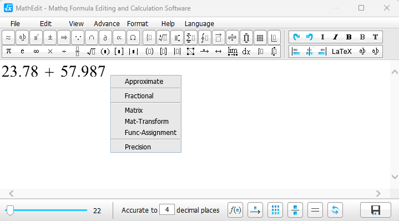Viewport: 399px width, 221px height.
Task: Open the approximately-equal relational symbols palette
Action: (x=8, y=38)
